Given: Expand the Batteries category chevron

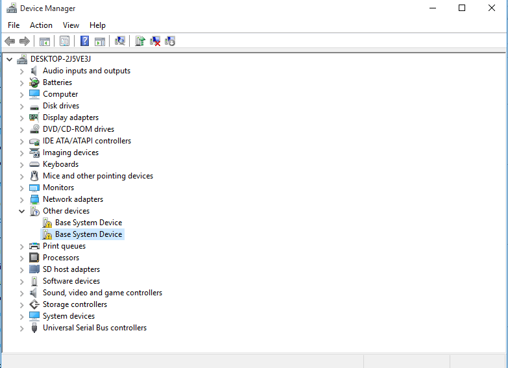Looking at the screenshot, I should pos(21,83).
